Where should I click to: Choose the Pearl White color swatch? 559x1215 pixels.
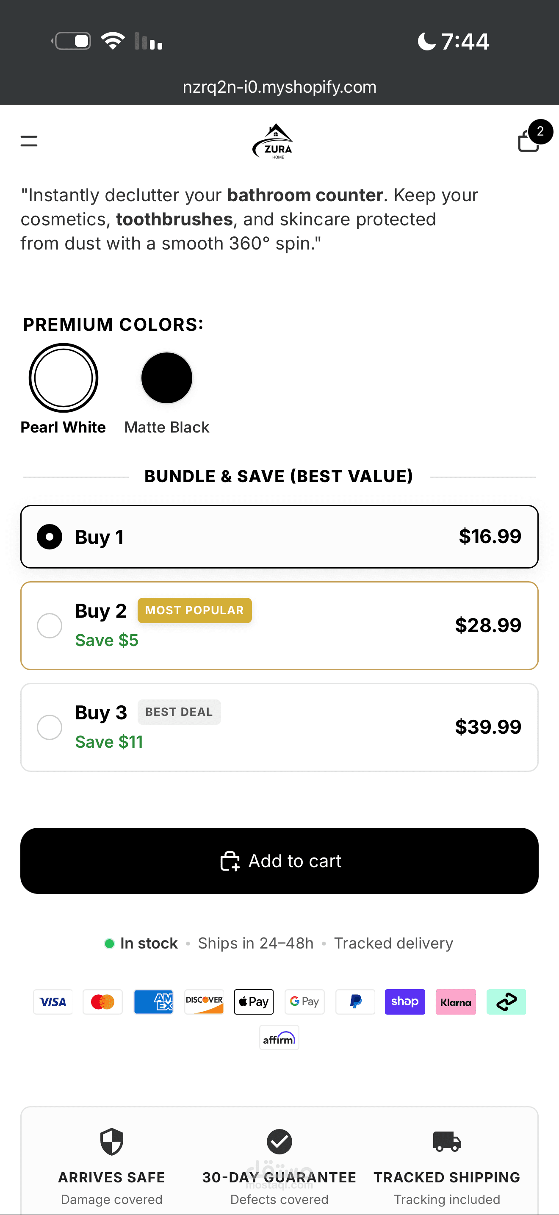click(x=63, y=378)
